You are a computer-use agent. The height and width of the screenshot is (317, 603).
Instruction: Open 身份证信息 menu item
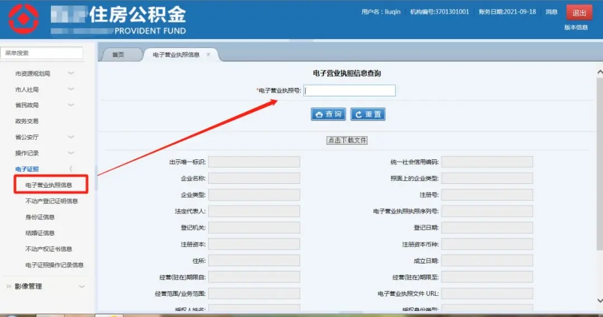pyautogui.click(x=40, y=217)
